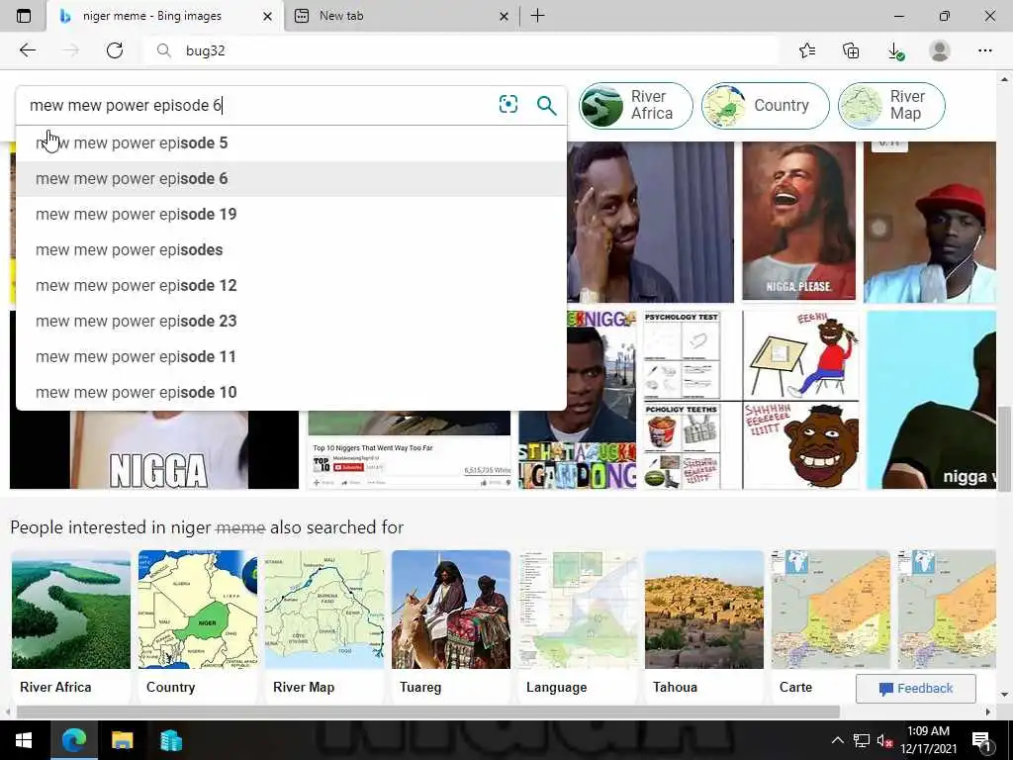1013x760 pixels.
Task: Select suggestion mew mew power episode 6
Action: tap(292, 178)
